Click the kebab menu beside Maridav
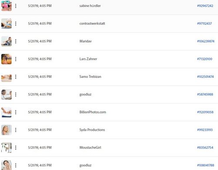The image size is (218, 170). pyautogui.click(x=16, y=41)
